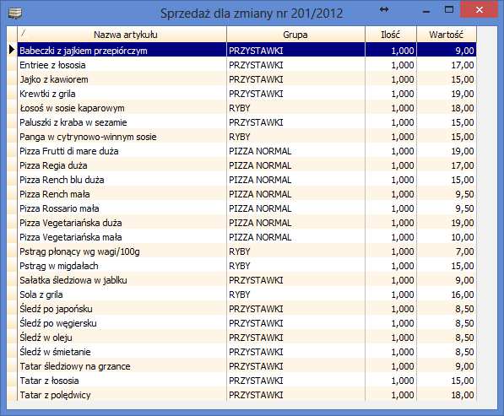Viewport: 504px width, 416px height.
Task: Click the double-arrow icon in title bar
Action: coord(384,9)
